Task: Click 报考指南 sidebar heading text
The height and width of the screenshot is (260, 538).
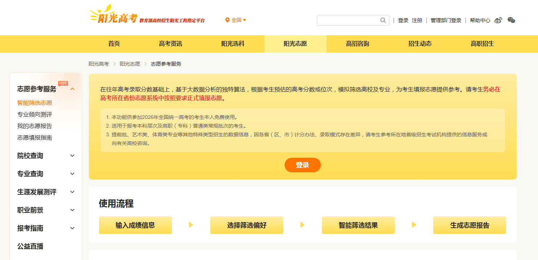Action: 30,228
